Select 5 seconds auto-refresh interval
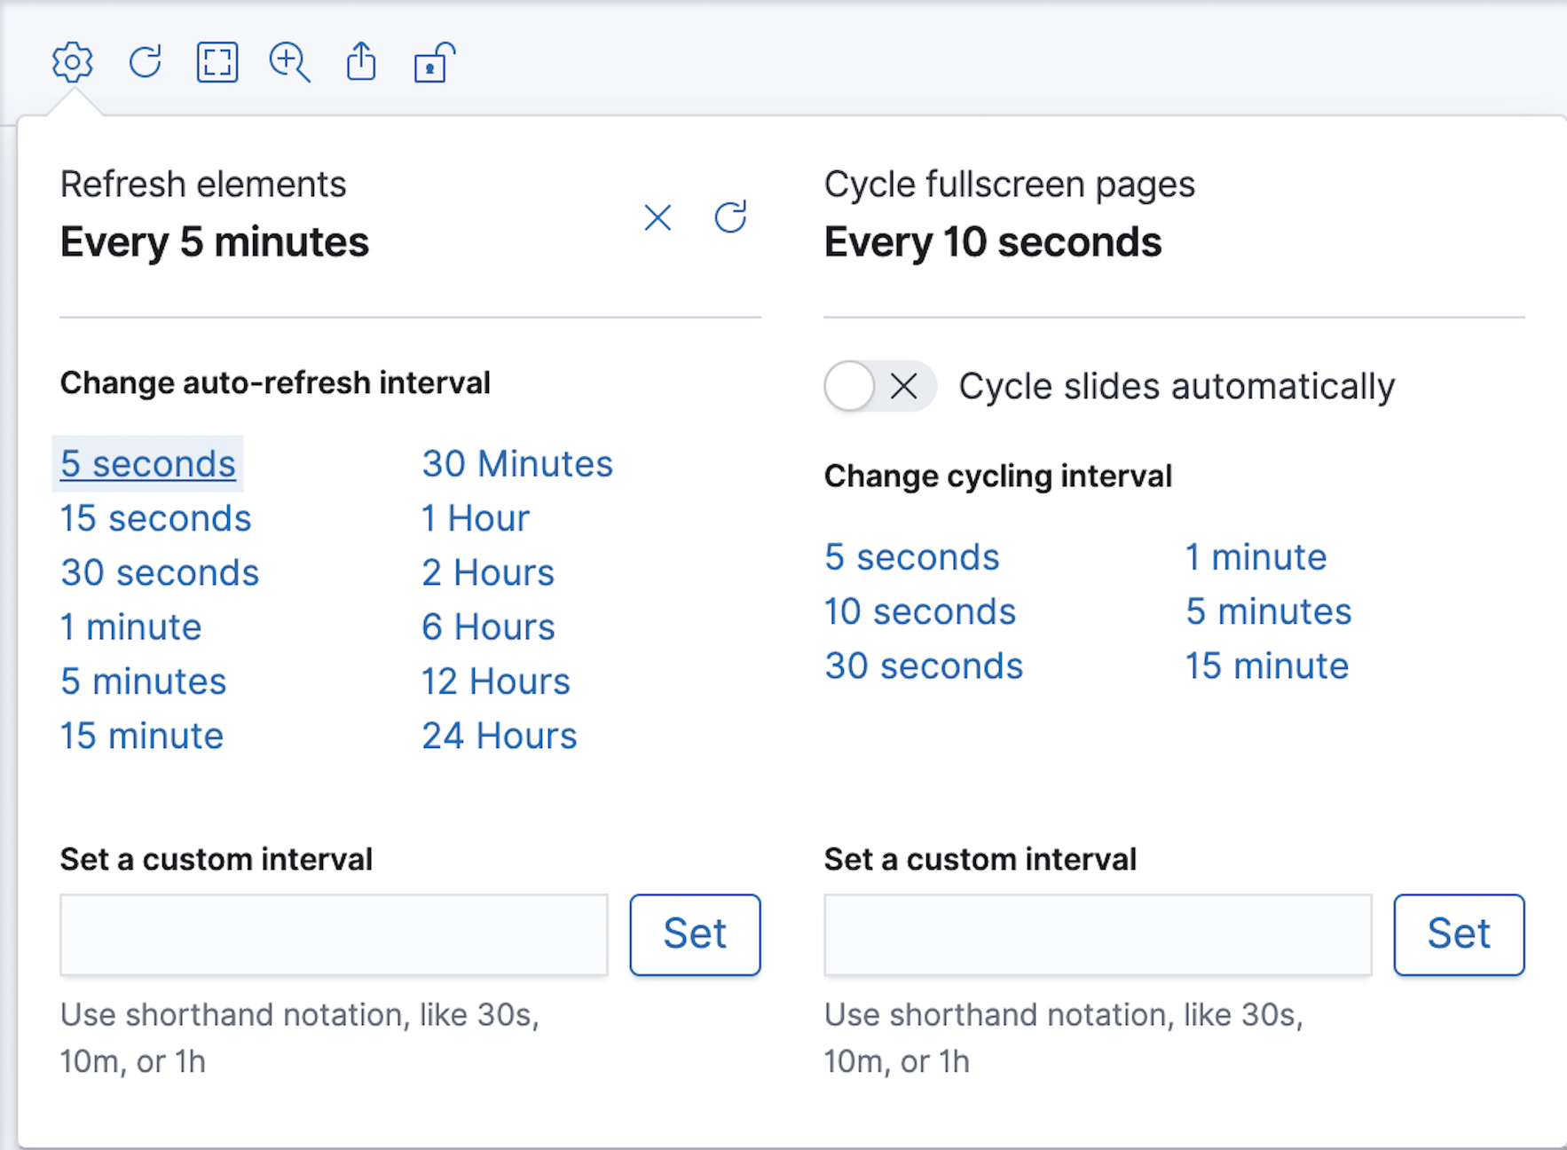1567x1150 pixels. [x=147, y=463]
